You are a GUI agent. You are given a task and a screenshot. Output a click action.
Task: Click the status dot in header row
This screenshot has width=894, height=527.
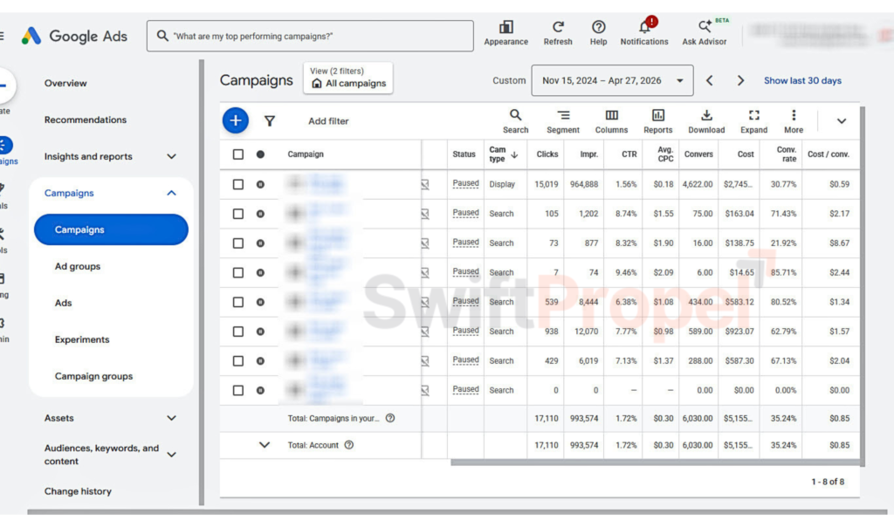tap(260, 154)
